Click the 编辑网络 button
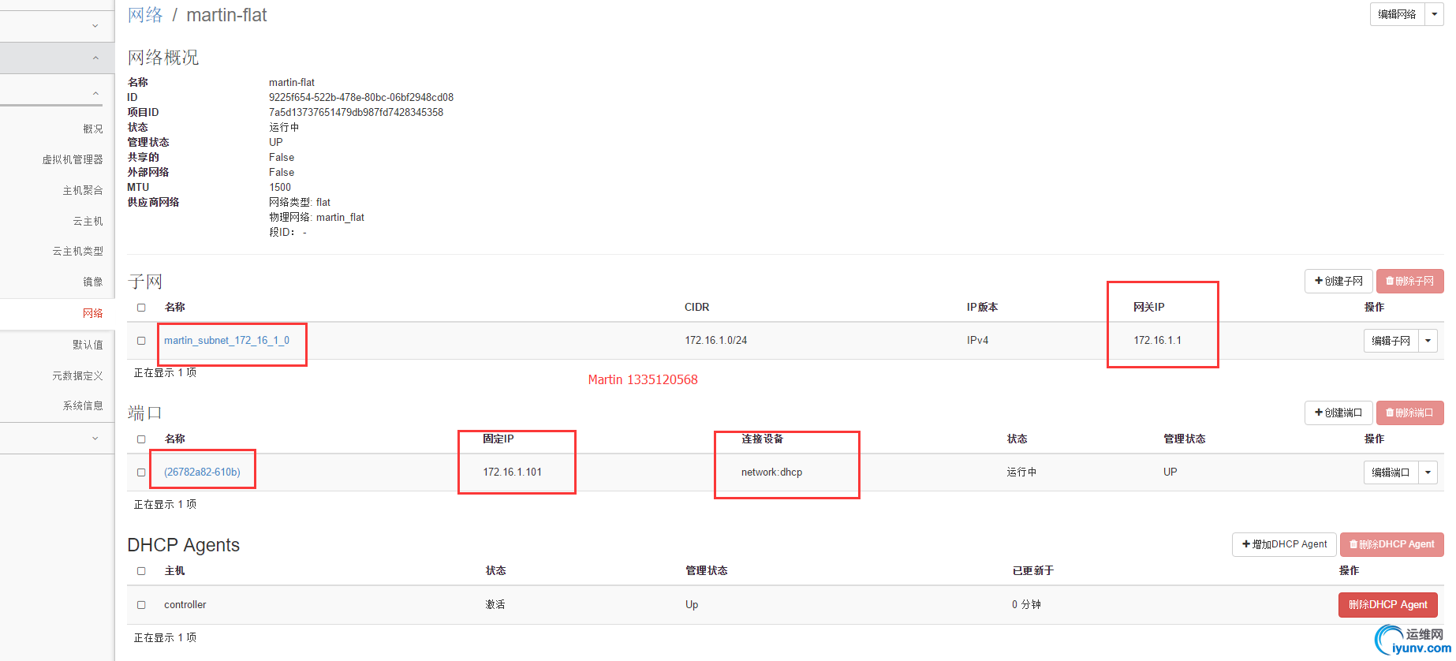Screen dimensions: 1456x661 click(1397, 14)
